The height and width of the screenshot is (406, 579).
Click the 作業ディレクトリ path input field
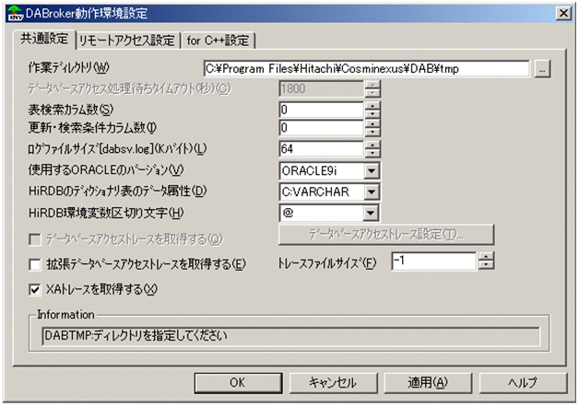point(366,69)
